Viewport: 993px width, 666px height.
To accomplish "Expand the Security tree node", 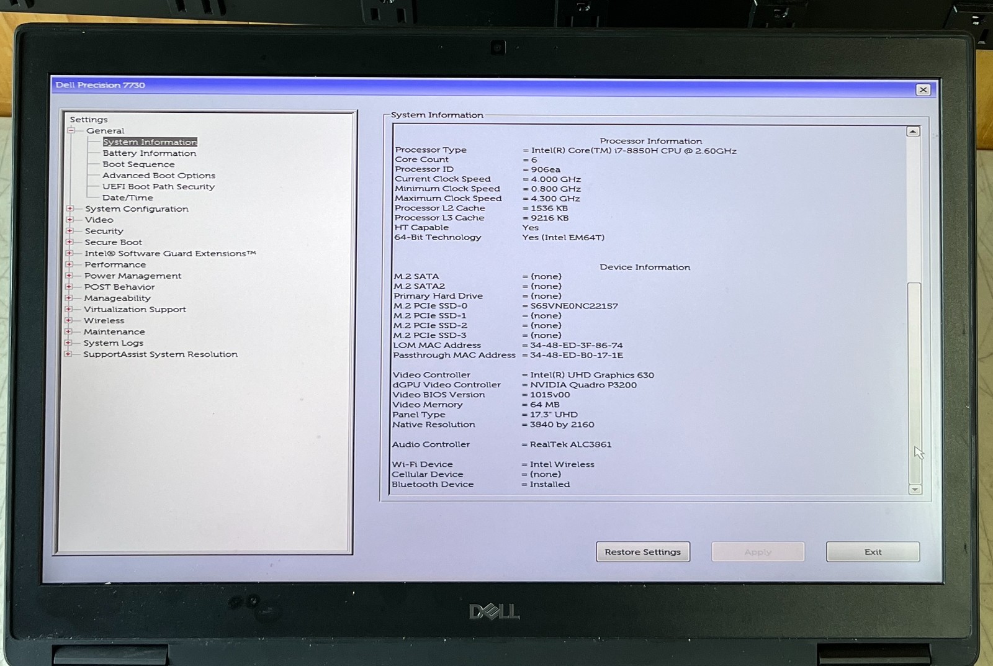I will tap(70, 231).
